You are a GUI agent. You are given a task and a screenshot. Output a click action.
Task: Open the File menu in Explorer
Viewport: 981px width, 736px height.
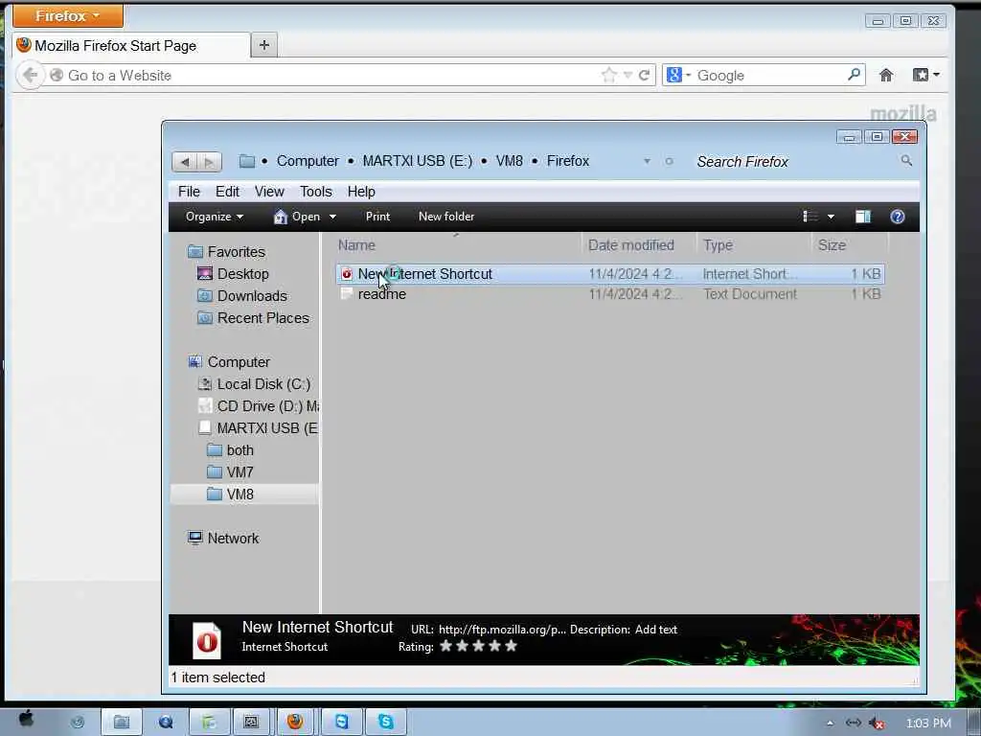(189, 192)
